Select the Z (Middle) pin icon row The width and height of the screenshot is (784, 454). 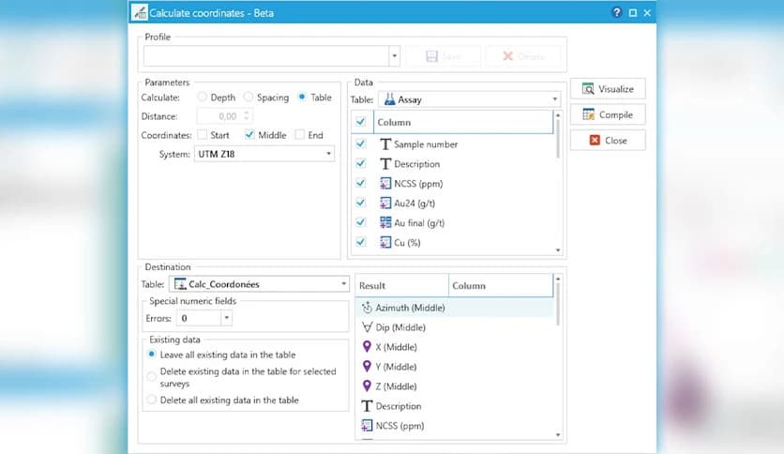pyautogui.click(x=368, y=386)
